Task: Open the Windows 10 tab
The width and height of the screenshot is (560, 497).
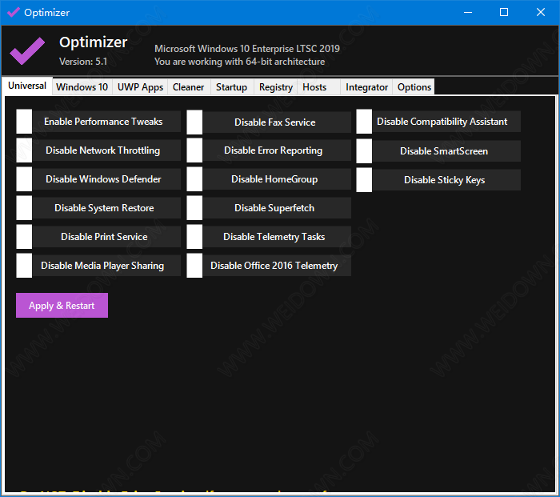Action: pos(82,87)
